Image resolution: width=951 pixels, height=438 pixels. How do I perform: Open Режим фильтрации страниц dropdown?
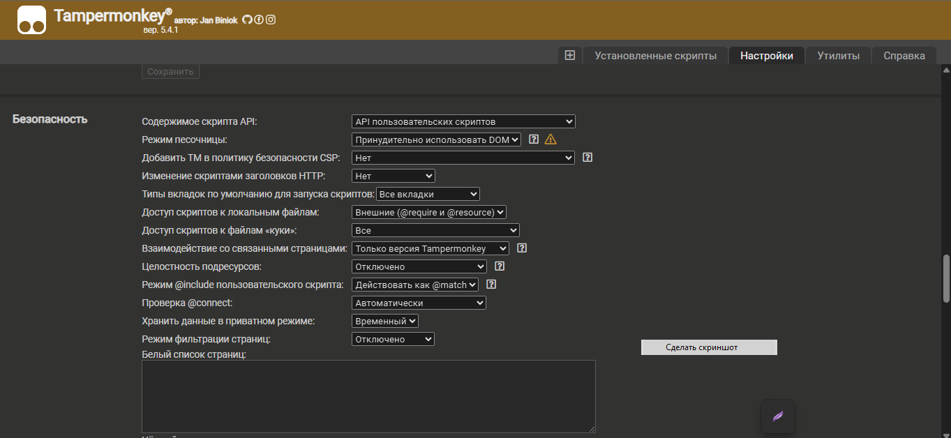[393, 339]
